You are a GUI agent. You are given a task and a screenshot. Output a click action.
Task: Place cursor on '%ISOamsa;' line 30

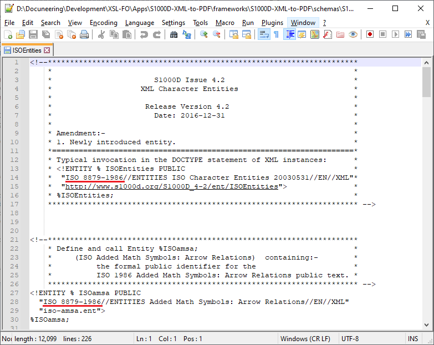pos(49,319)
